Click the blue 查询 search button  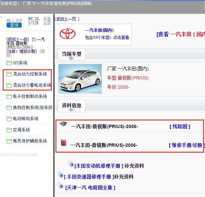pos(14,25)
